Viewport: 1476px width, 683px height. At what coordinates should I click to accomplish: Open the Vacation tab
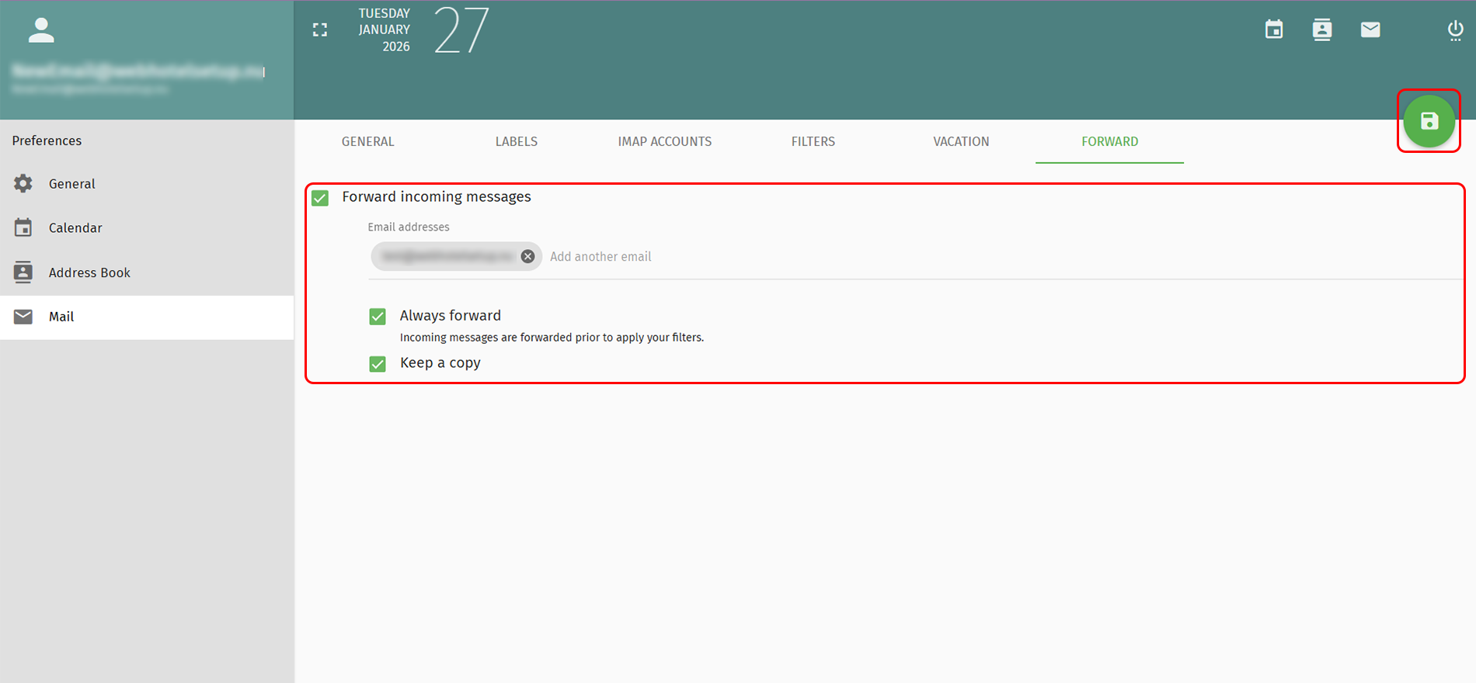tap(961, 141)
